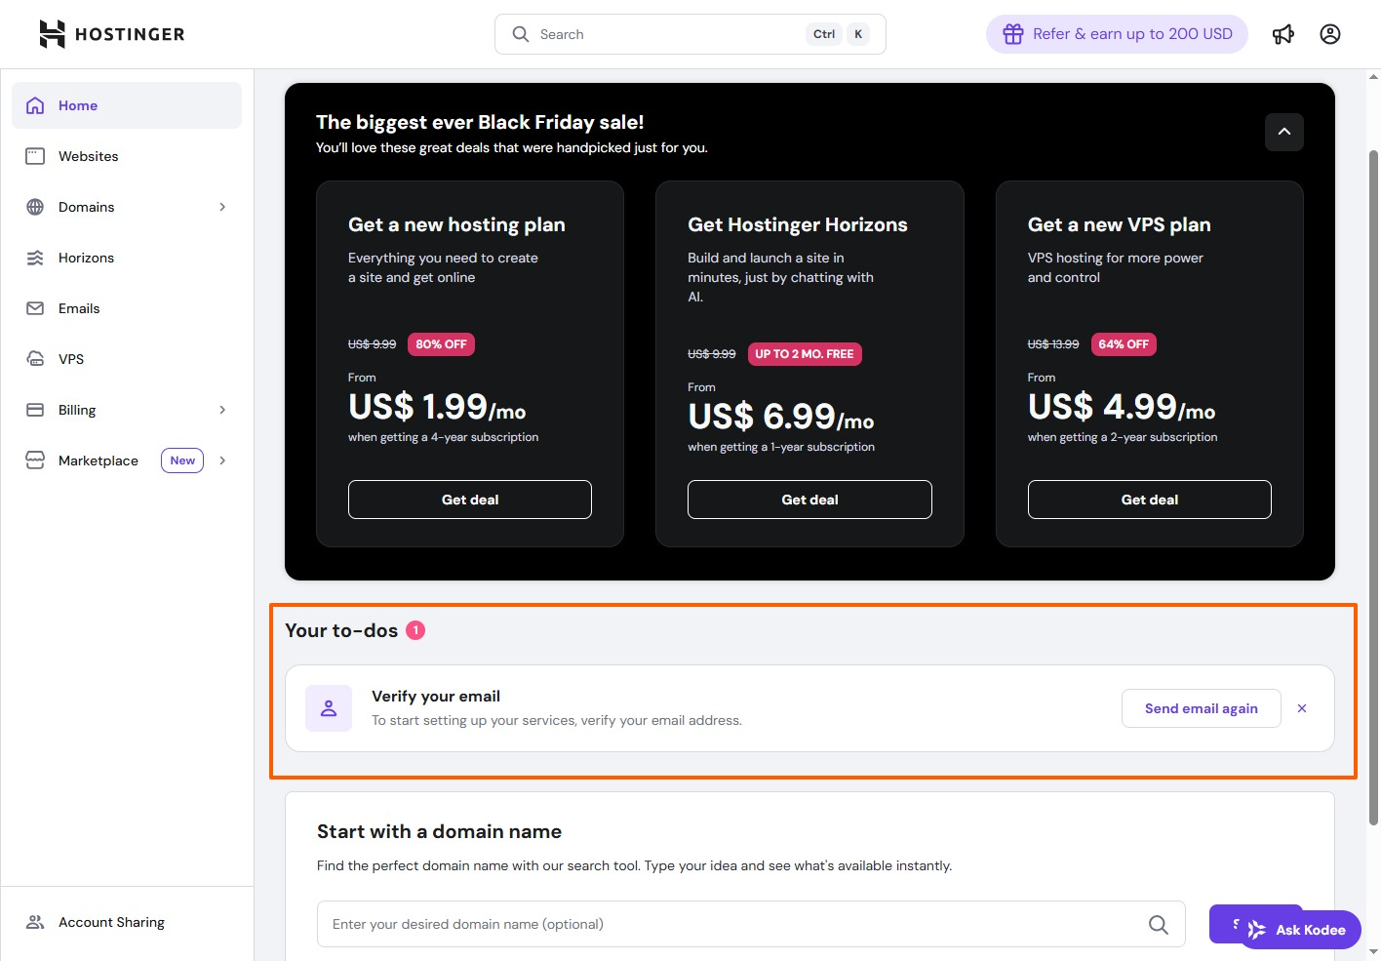
Task: Open the Ask Kodee chat assistant
Action: 1300,930
